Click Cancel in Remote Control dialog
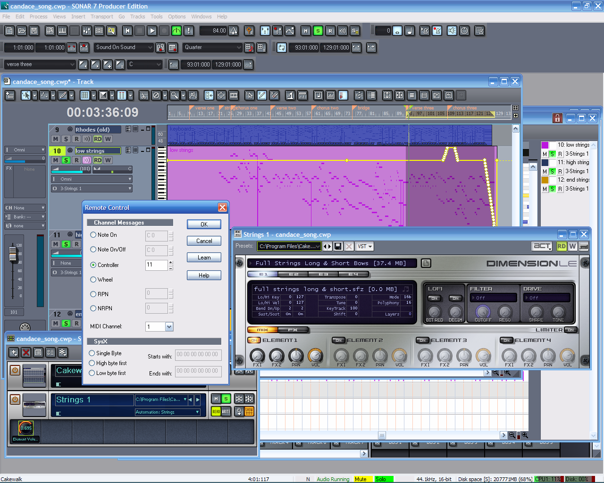 pyautogui.click(x=204, y=241)
